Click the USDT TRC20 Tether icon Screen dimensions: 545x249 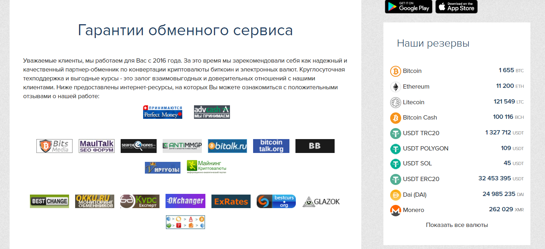[395, 133]
